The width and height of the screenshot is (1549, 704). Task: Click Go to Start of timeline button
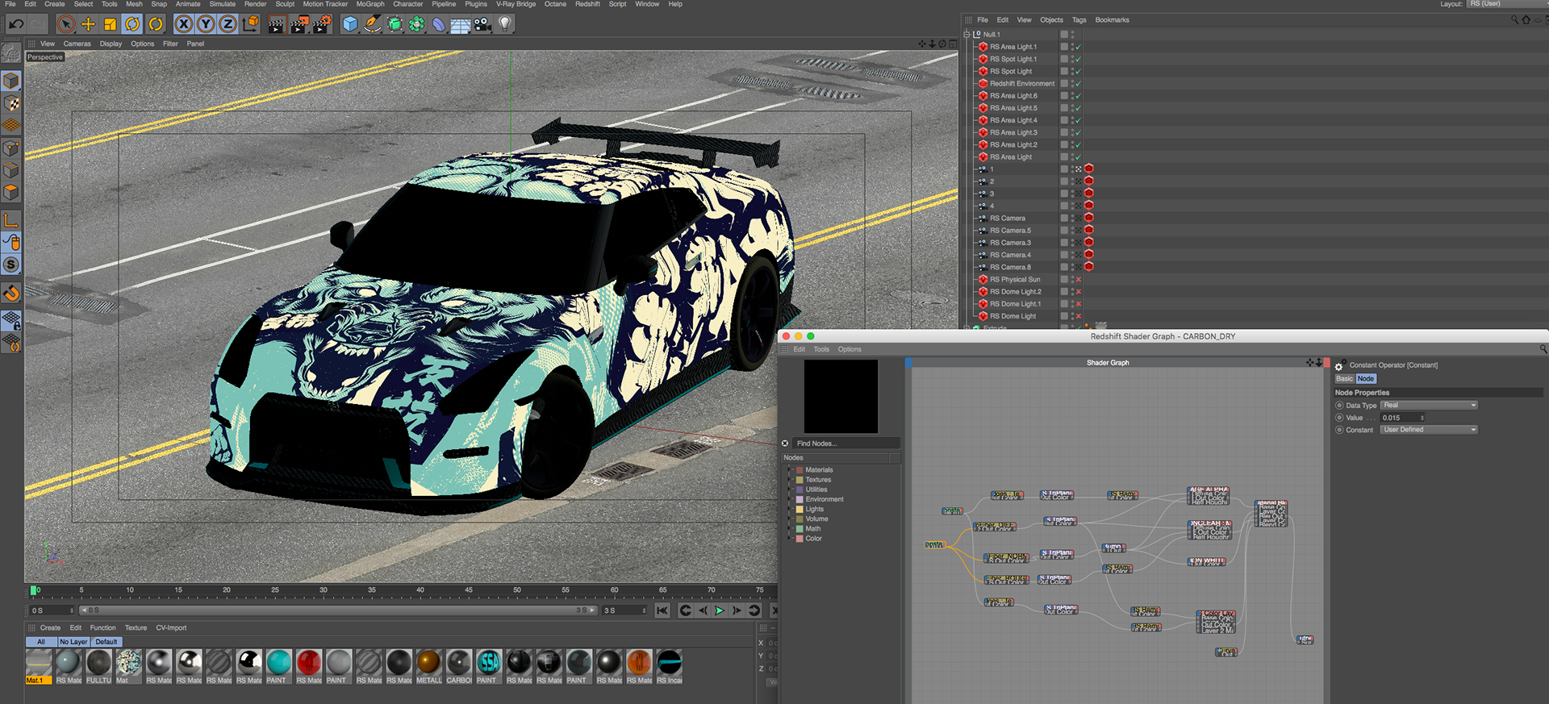coord(662,610)
